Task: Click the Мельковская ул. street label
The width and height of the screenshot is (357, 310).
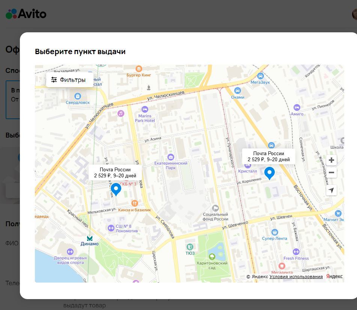Action: pyautogui.click(x=102, y=211)
